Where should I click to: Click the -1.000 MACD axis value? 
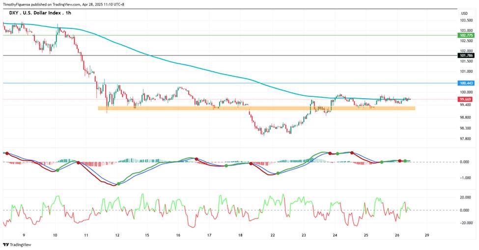point(465,178)
